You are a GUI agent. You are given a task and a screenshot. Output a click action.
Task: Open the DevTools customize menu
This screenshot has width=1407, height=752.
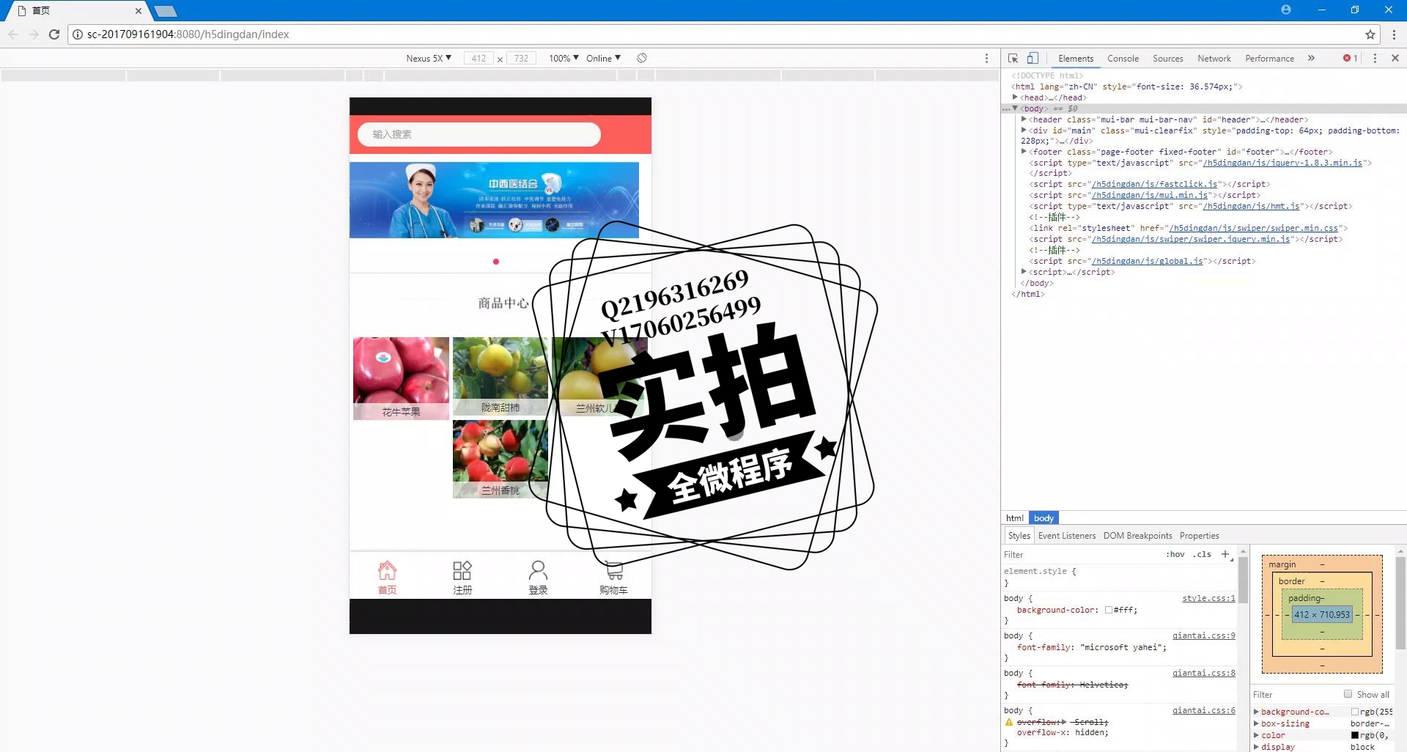click(x=1375, y=58)
